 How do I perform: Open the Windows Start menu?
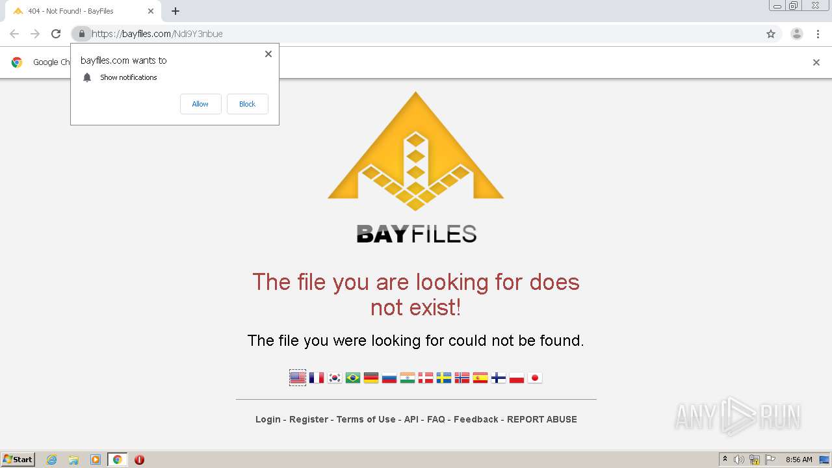pyautogui.click(x=18, y=460)
